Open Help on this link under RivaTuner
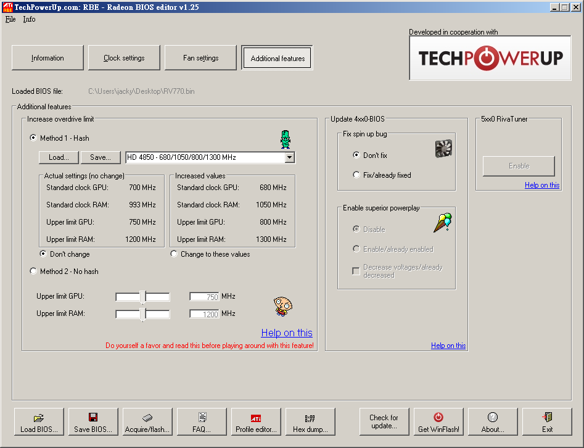The image size is (584, 448). (x=542, y=185)
